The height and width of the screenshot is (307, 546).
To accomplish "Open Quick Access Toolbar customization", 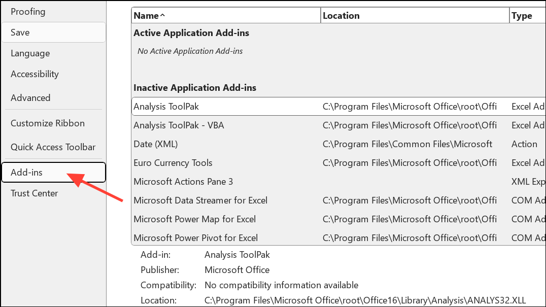I will [x=53, y=147].
